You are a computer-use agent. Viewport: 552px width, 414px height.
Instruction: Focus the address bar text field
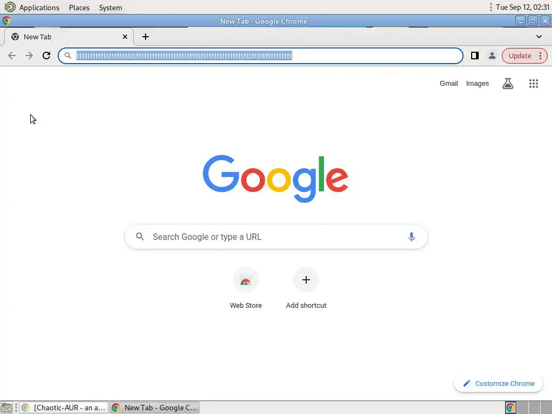pos(260,56)
